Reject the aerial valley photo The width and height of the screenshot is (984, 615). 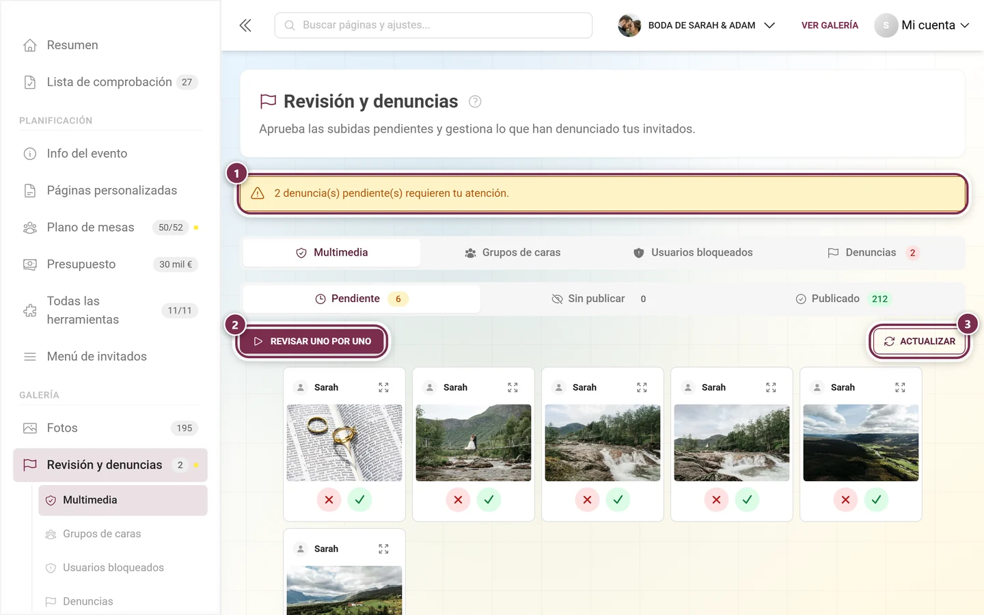(845, 500)
